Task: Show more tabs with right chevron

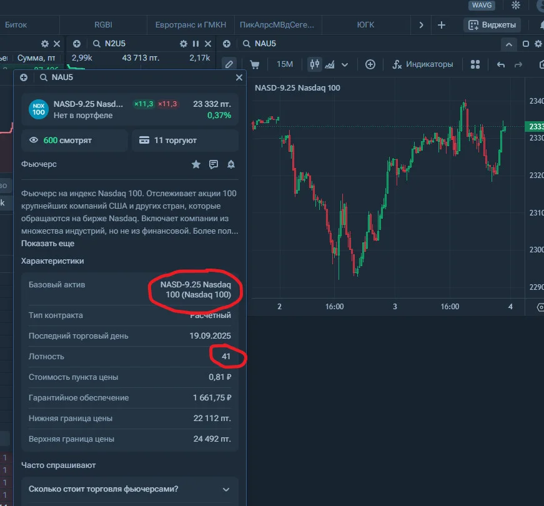Action: [421, 25]
